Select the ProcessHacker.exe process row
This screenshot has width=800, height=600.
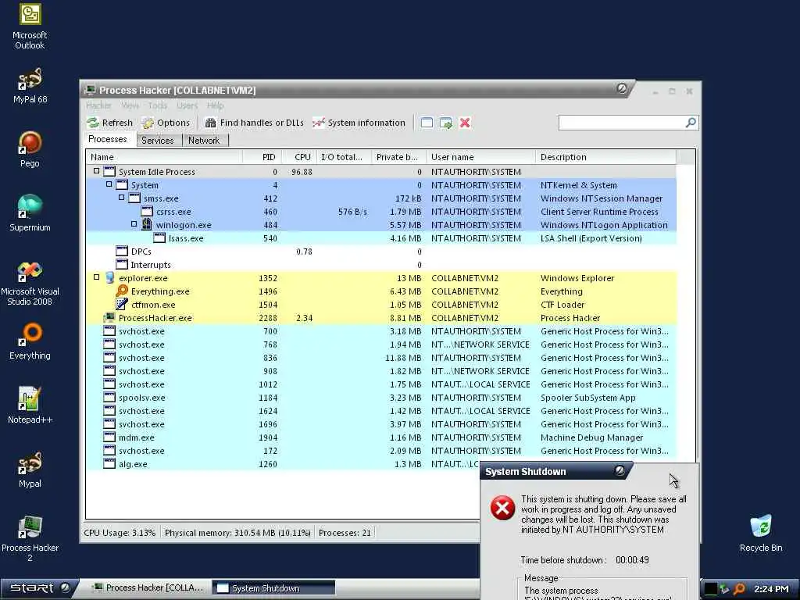381,318
